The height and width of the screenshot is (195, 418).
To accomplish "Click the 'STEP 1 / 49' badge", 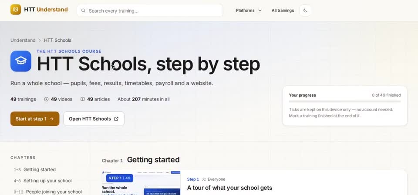I will tap(119, 178).
